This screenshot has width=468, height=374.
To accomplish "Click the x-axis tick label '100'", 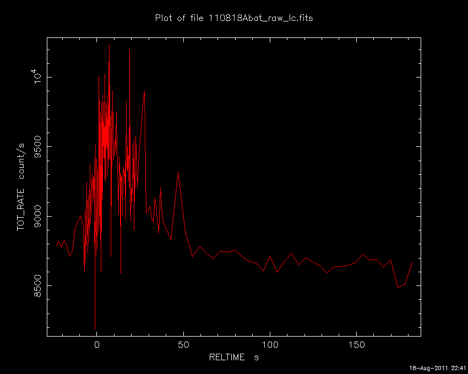I will pos(270,345).
